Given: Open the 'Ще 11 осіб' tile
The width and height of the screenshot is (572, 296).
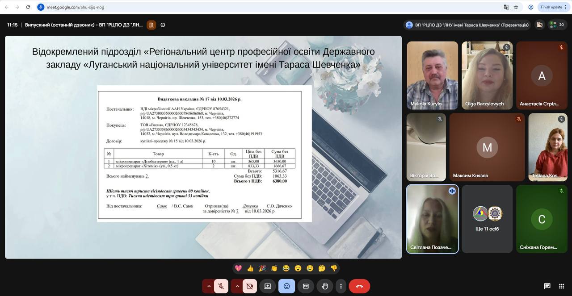Looking at the screenshot, I should click(x=487, y=219).
